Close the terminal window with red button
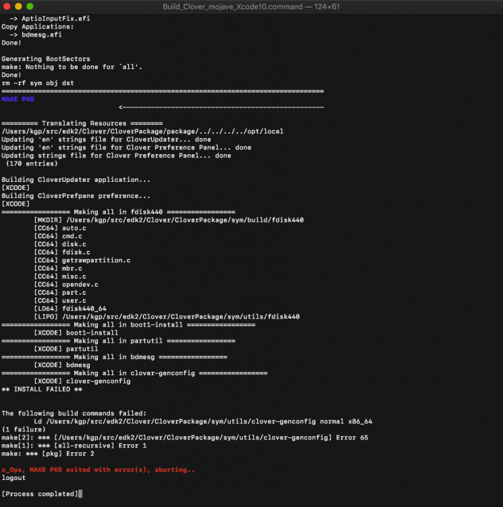The width and height of the screenshot is (503, 507). coord(7,7)
